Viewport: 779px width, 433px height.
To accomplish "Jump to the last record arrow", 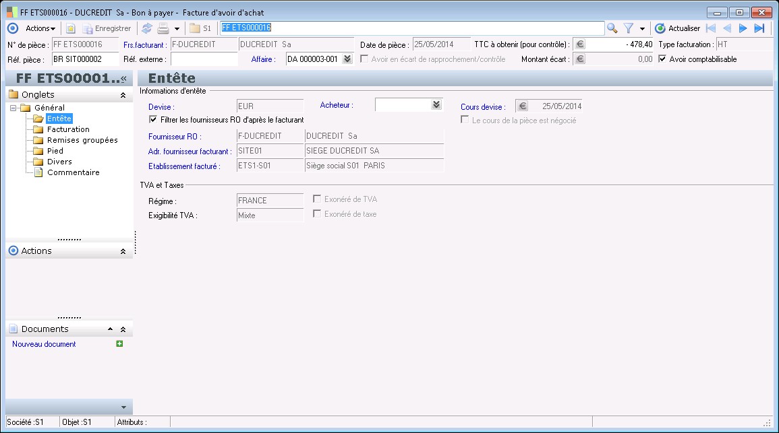I will click(x=759, y=28).
